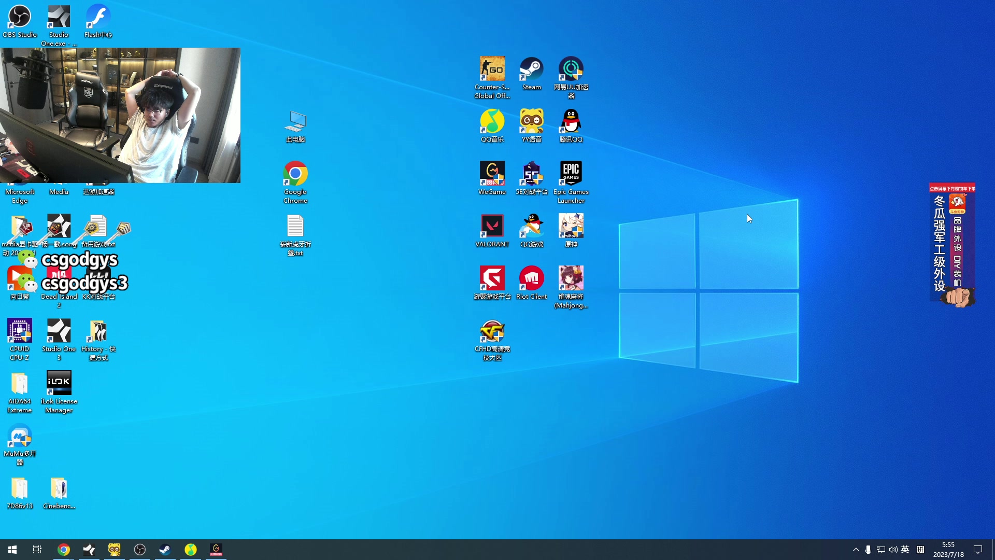Select the Epic Games Launcher desktop icon
The height and width of the screenshot is (560, 995).
point(571,183)
